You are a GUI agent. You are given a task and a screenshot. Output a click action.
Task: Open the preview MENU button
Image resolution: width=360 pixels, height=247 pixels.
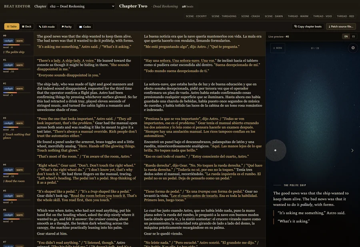278,48
